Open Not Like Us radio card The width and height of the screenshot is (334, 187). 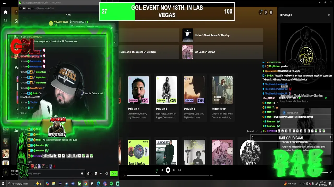pyautogui.click(x=139, y=152)
